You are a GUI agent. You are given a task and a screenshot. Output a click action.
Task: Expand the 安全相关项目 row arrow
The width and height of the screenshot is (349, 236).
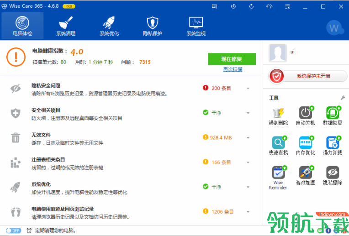click(x=248, y=113)
